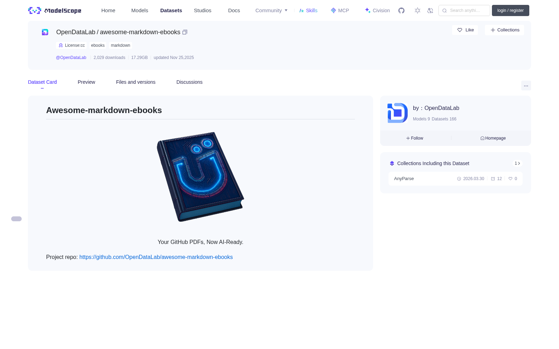Click the Skills sparkle icon
Viewport: 559px width, 349px height.
point(302,10)
